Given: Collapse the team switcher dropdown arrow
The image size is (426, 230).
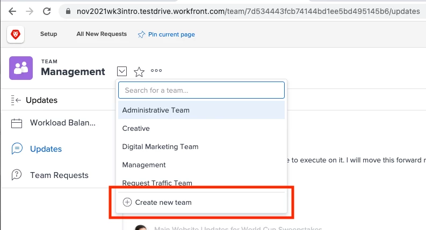Looking at the screenshot, I should [x=122, y=71].
